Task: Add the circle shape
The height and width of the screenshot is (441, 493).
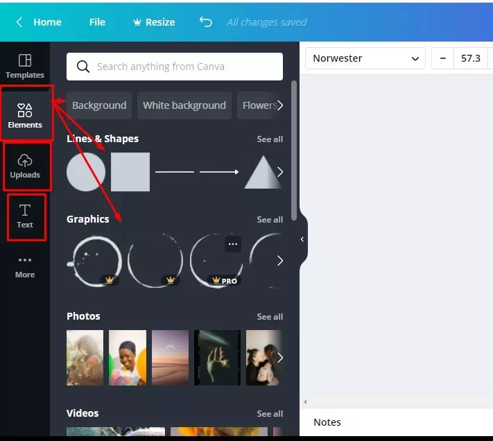Action: click(x=86, y=172)
